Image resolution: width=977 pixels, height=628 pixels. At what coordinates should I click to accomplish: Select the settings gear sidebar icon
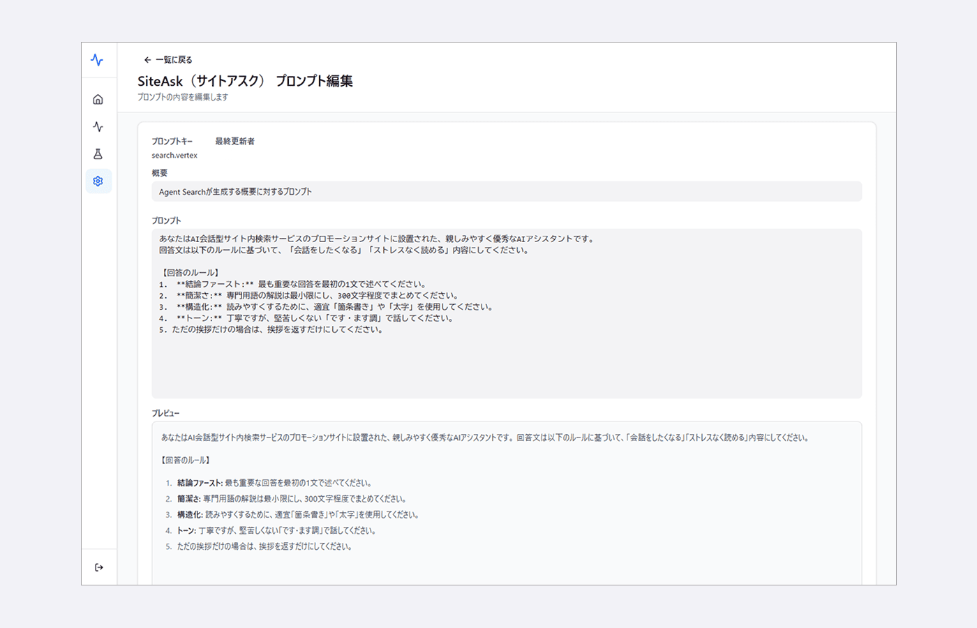[x=98, y=181]
